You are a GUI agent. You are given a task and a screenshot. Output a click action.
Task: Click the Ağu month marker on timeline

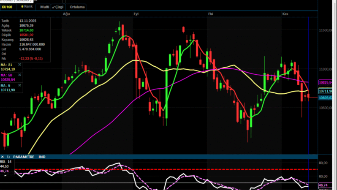coord(66,14)
